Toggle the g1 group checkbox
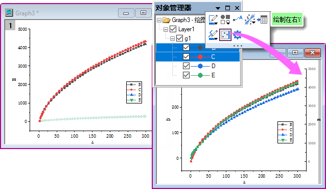Viewport: 326px width, 189px height. (180, 38)
